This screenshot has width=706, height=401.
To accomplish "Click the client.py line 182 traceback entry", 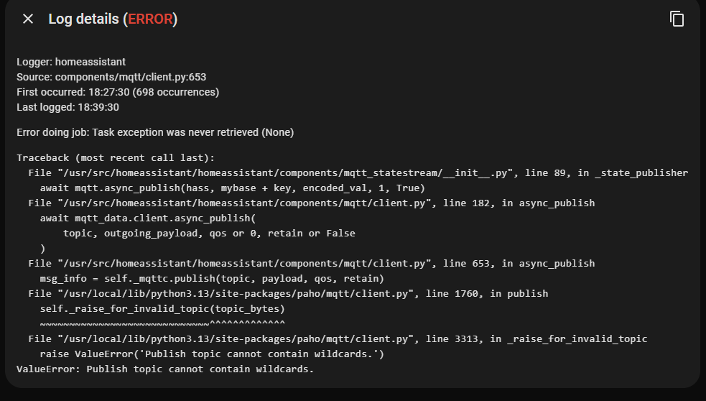I will 311,203.
